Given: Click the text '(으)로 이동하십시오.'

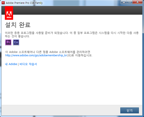Looking at the screenshot, I should (x=80, y=55).
